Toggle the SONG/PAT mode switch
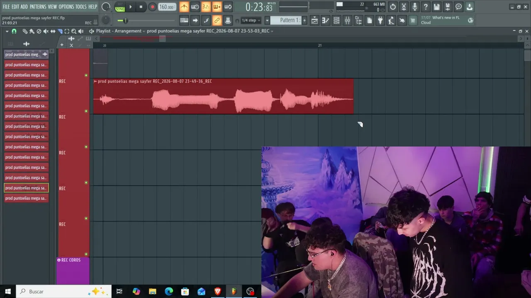 coord(120,7)
